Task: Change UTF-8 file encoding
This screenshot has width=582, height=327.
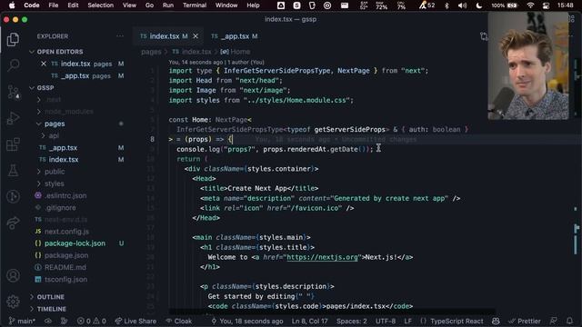Action: [386, 321]
